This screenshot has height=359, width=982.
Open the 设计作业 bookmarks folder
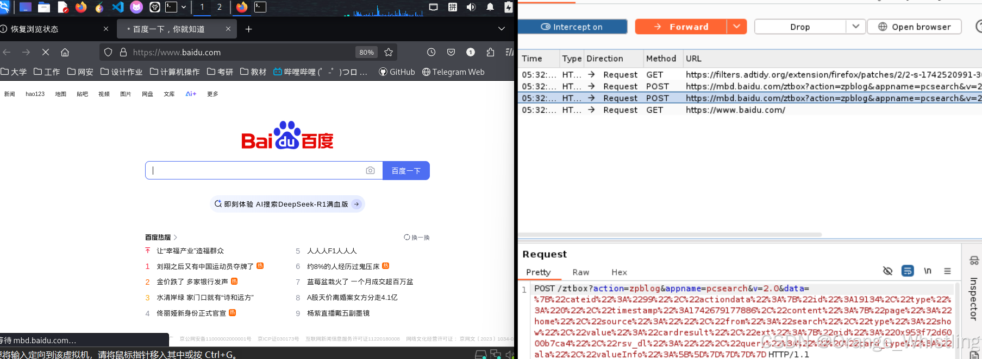[122, 72]
